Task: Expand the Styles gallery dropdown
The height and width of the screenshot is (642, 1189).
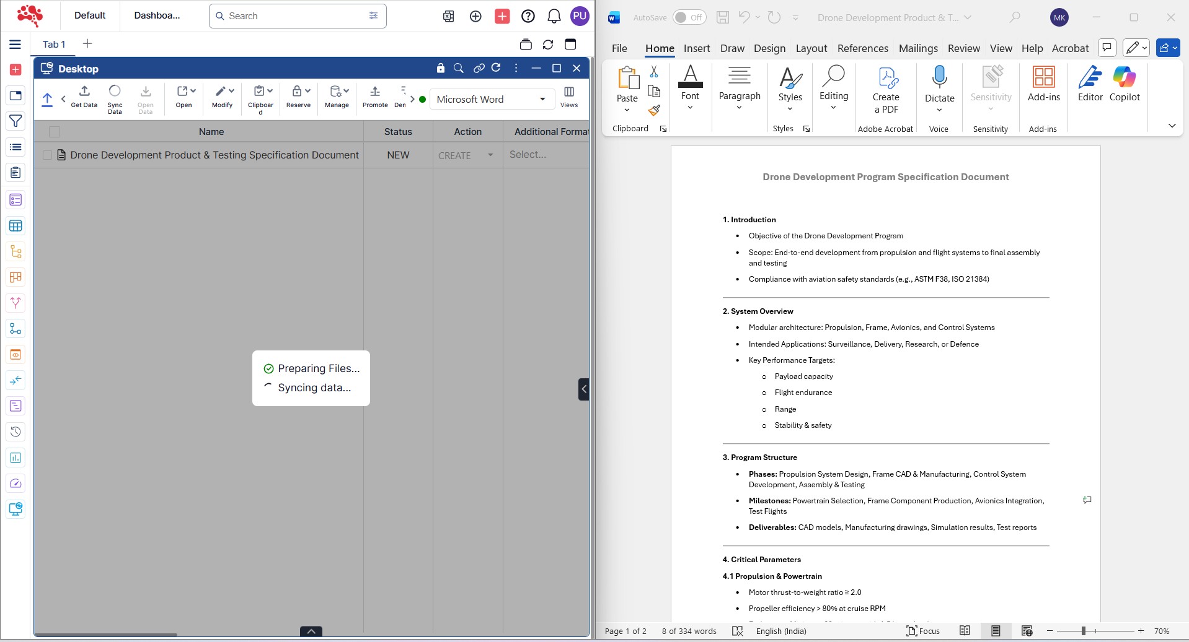Action: tap(790, 109)
